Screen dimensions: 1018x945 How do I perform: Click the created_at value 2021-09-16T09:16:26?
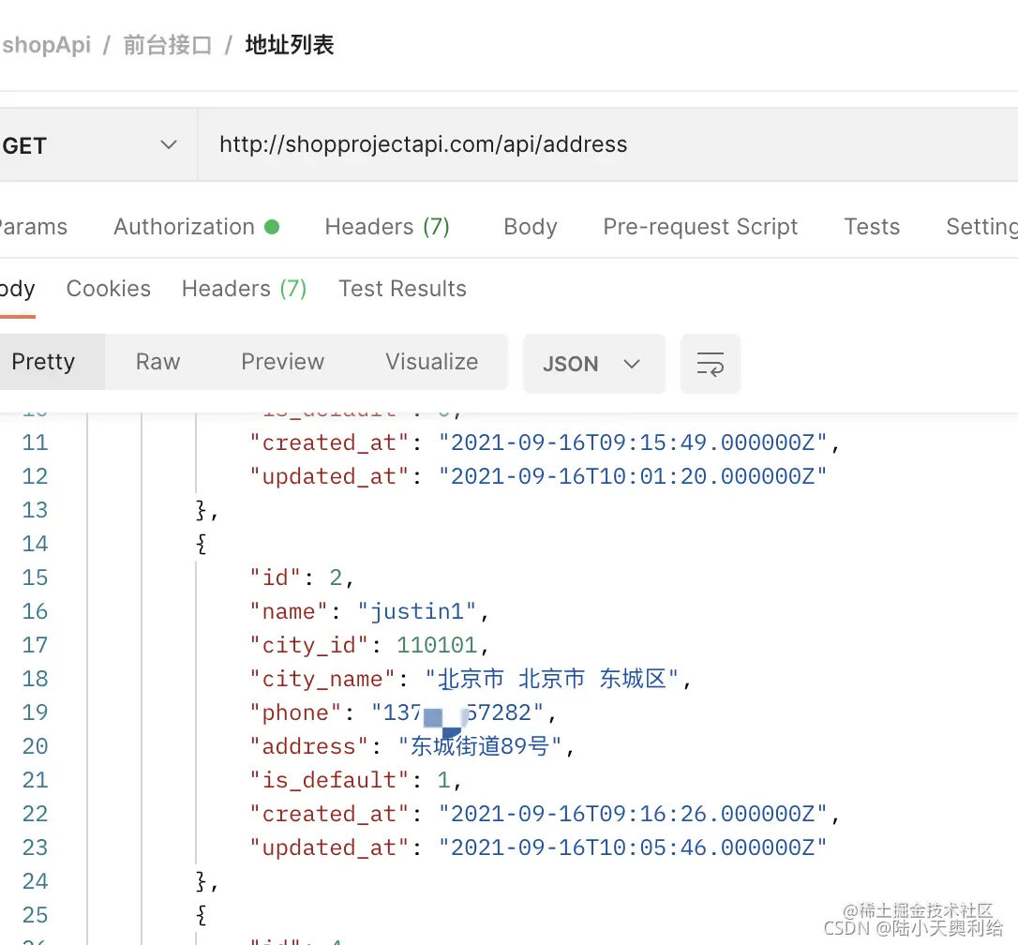point(633,814)
